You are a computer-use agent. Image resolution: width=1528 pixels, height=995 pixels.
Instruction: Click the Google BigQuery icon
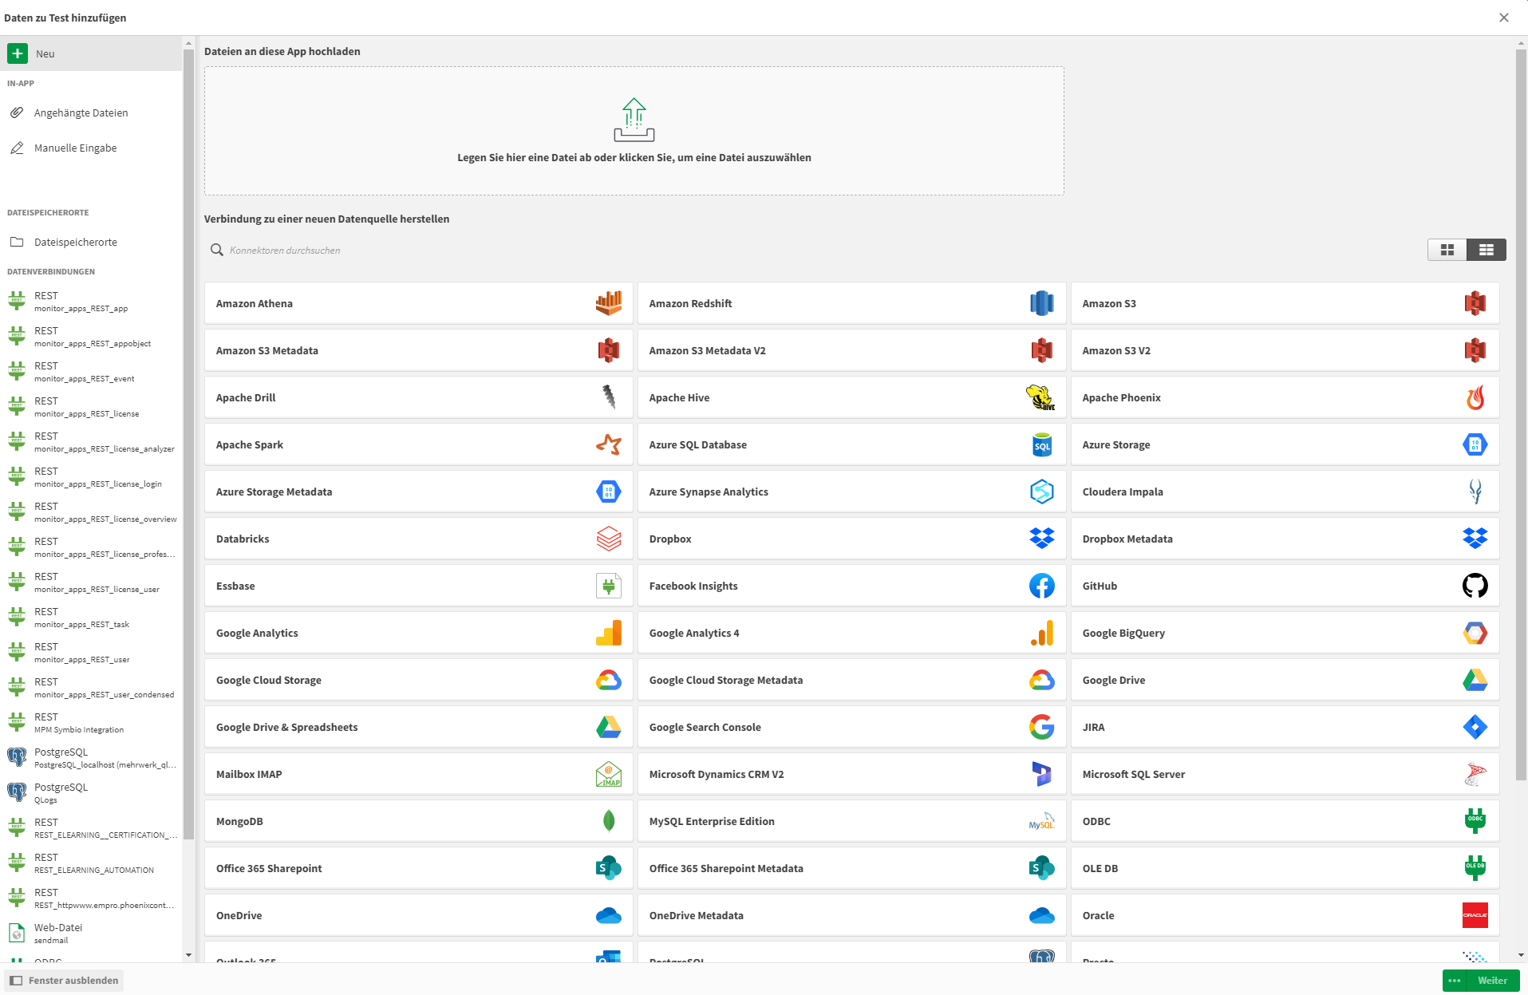click(1475, 633)
